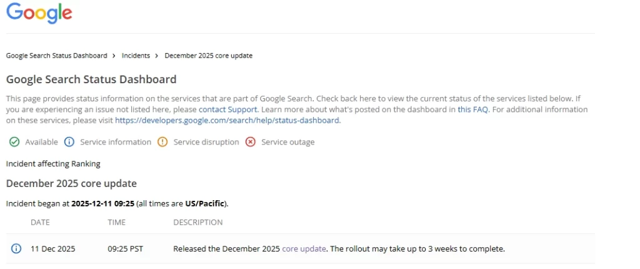640x269 pixels.
Task: Select December 2025 core update breadcrumb
Action: (208, 56)
